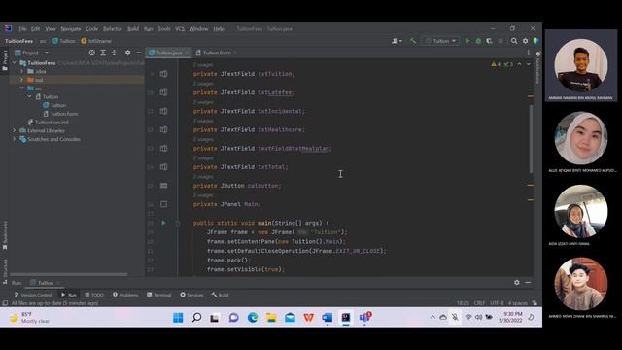
Task: Open the Problems tool window
Action: [125, 295]
